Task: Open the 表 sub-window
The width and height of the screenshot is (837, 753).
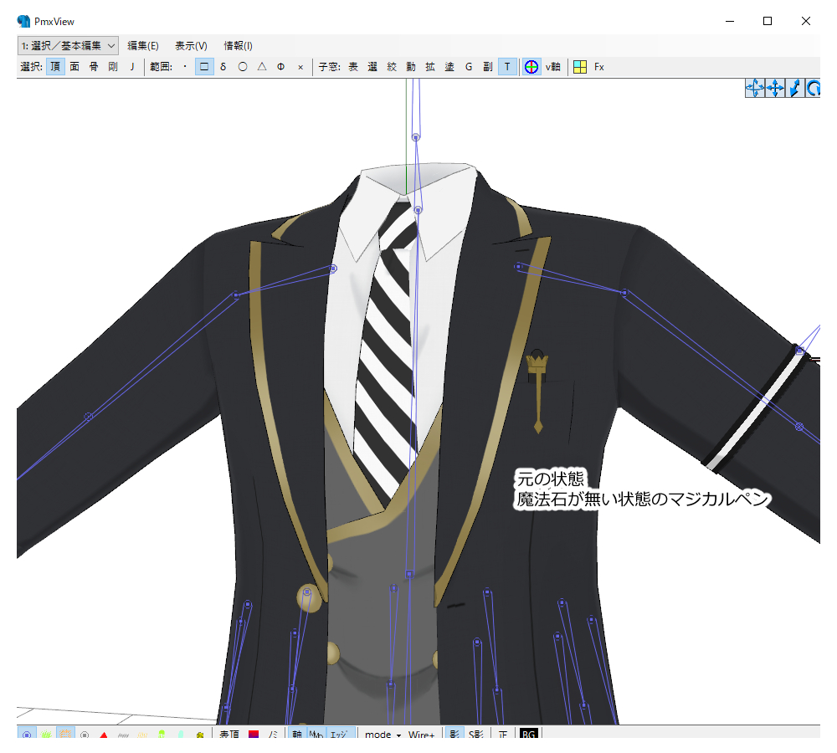Action: (353, 67)
